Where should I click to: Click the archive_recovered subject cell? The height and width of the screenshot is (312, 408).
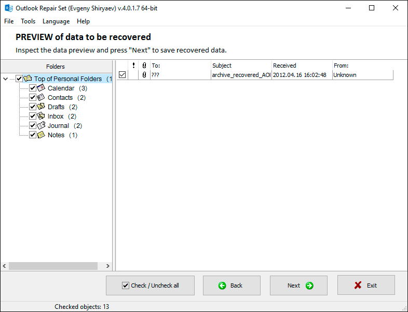[x=241, y=75]
